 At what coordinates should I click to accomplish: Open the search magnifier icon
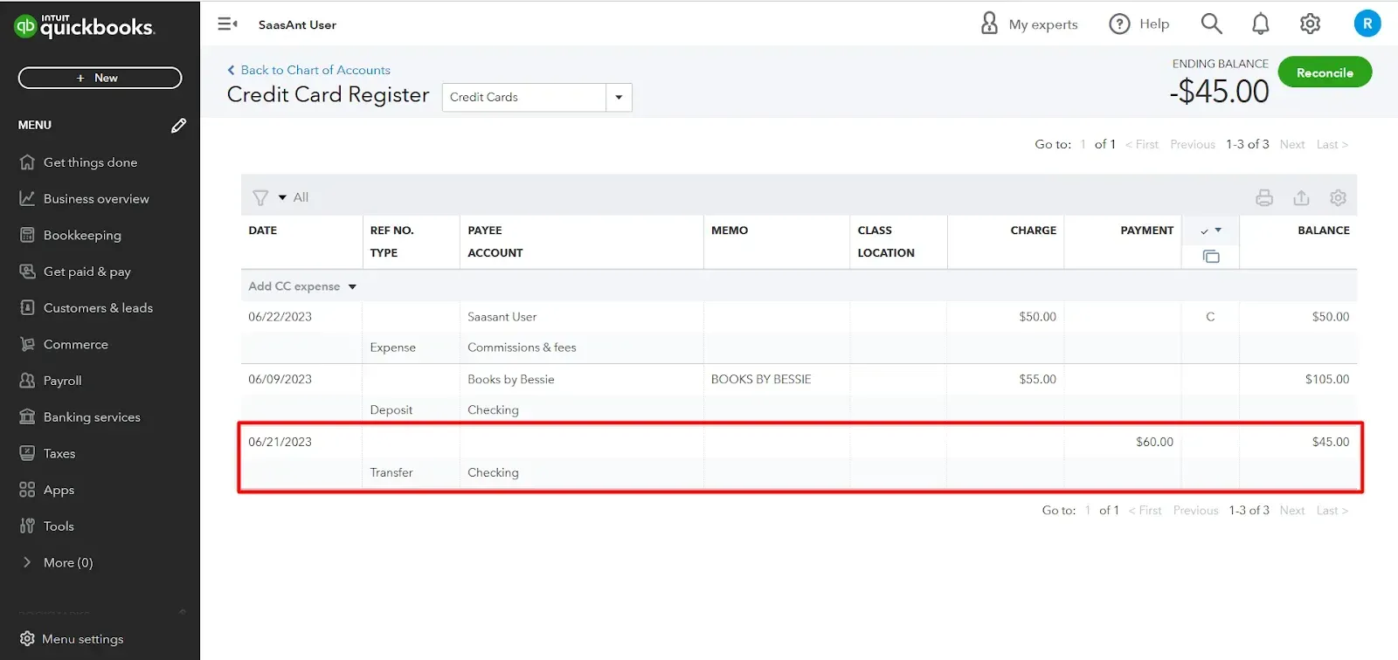(1211, 24)
